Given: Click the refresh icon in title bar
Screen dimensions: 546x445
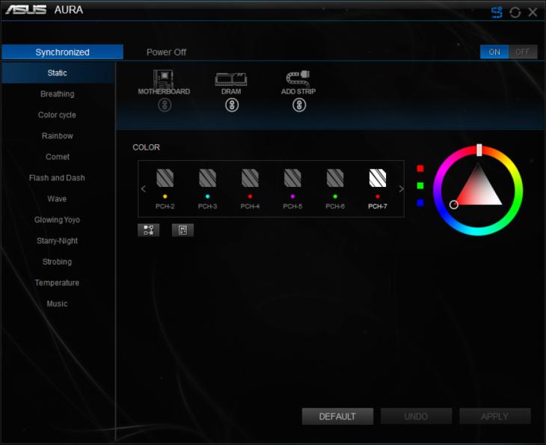Looking at the screenshot, I should [x=515, y=13].
